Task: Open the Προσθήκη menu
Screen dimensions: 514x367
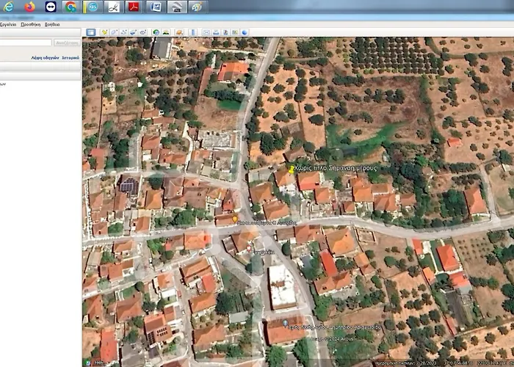Action: point(30,24)
